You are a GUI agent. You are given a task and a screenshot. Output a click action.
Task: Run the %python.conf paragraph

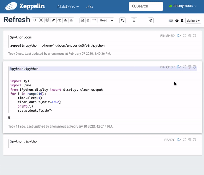point(179,36)
